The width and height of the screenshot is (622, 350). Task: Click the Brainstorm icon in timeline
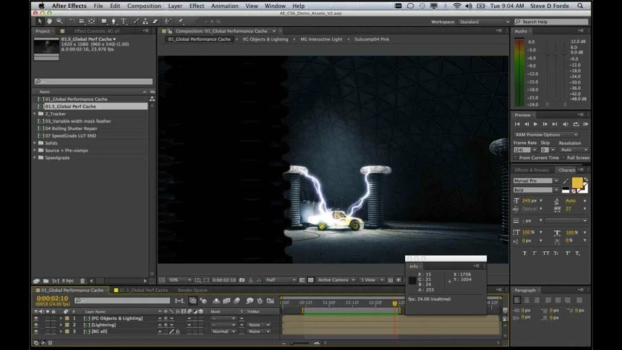point(250,300)
